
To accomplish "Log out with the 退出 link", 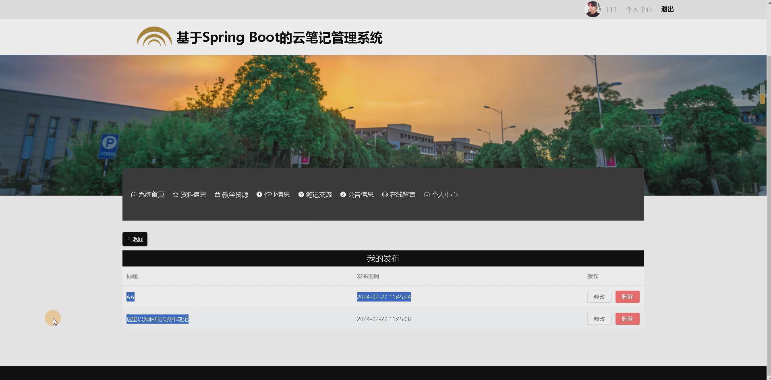I will pyautogui.click(x=667, y=9).
